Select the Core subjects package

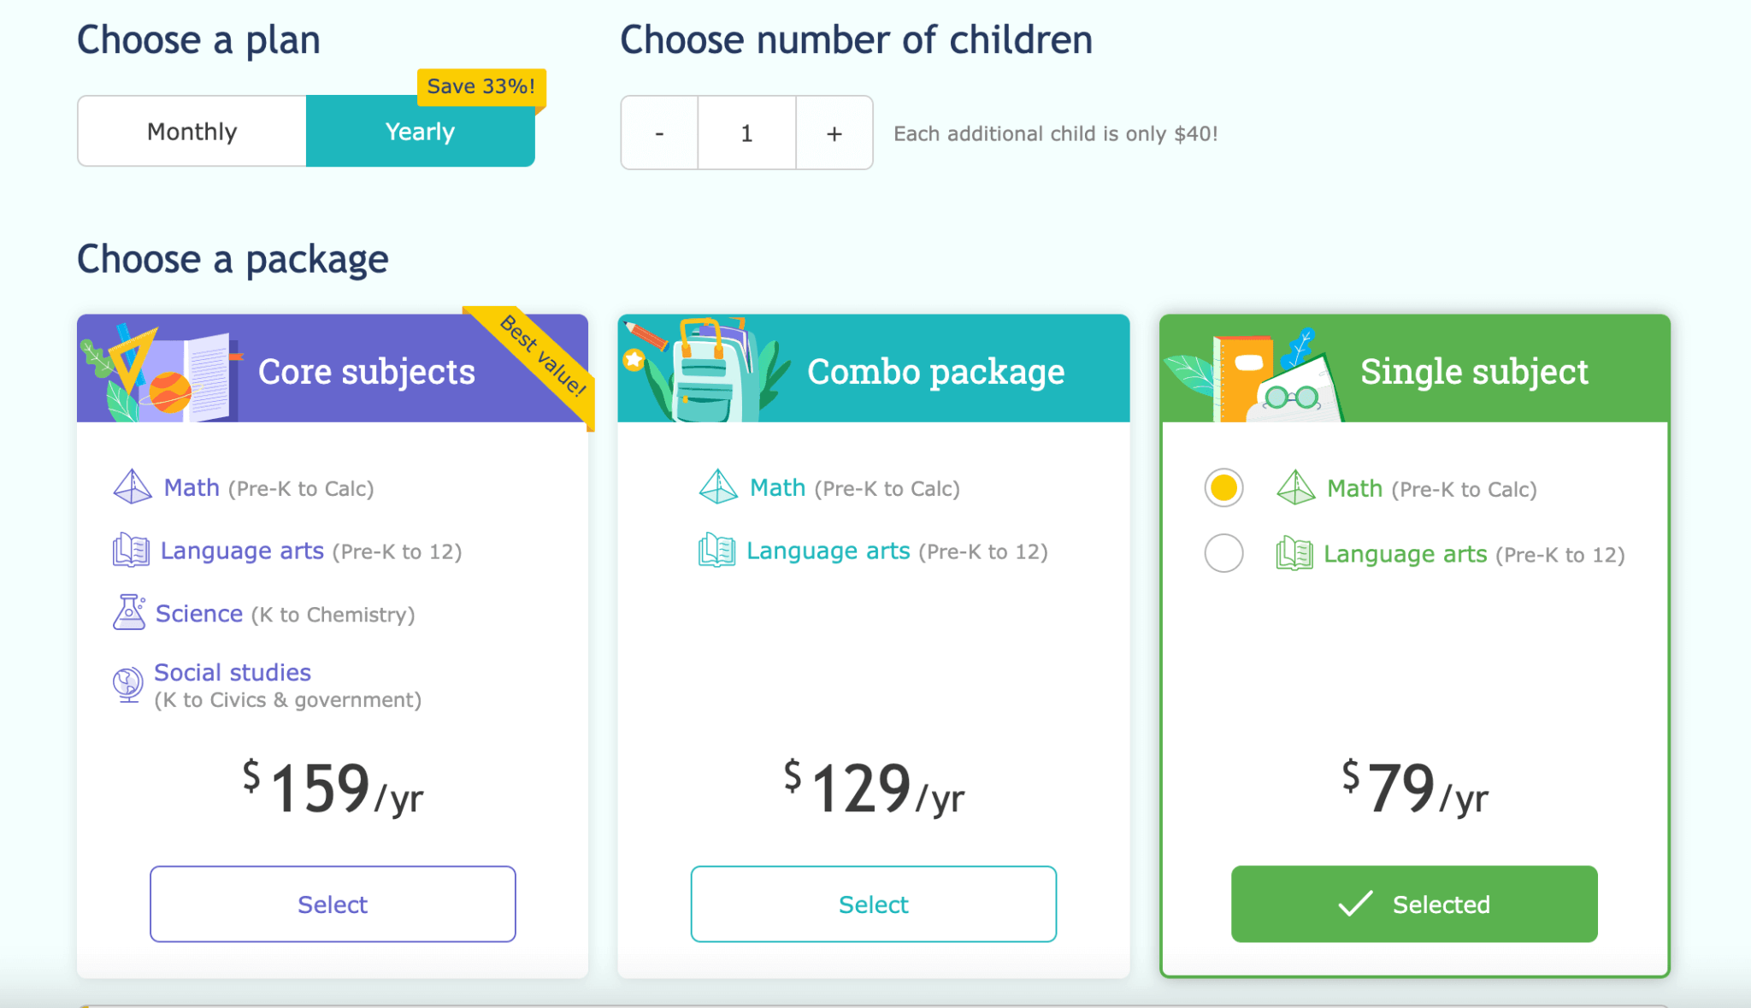[x=333, y=904]
